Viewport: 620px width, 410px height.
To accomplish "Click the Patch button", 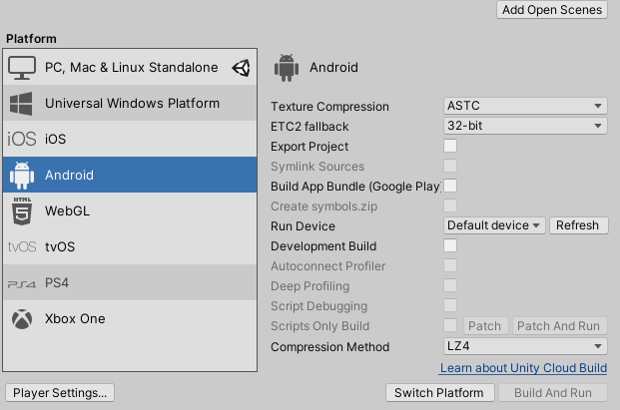I will [x=485, y=326].
